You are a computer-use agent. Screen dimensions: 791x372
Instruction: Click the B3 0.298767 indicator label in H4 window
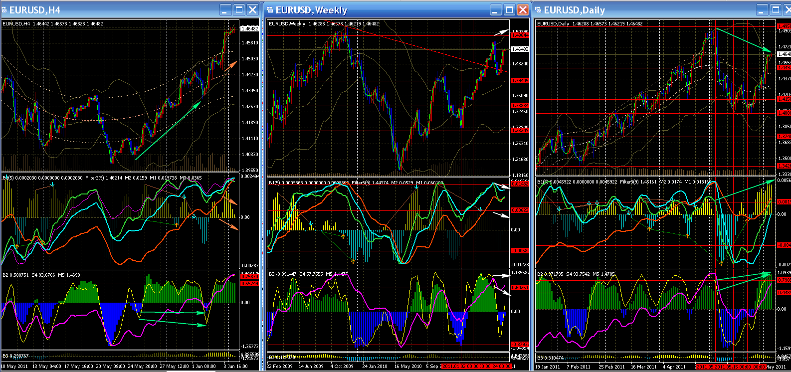coord(15,356)
